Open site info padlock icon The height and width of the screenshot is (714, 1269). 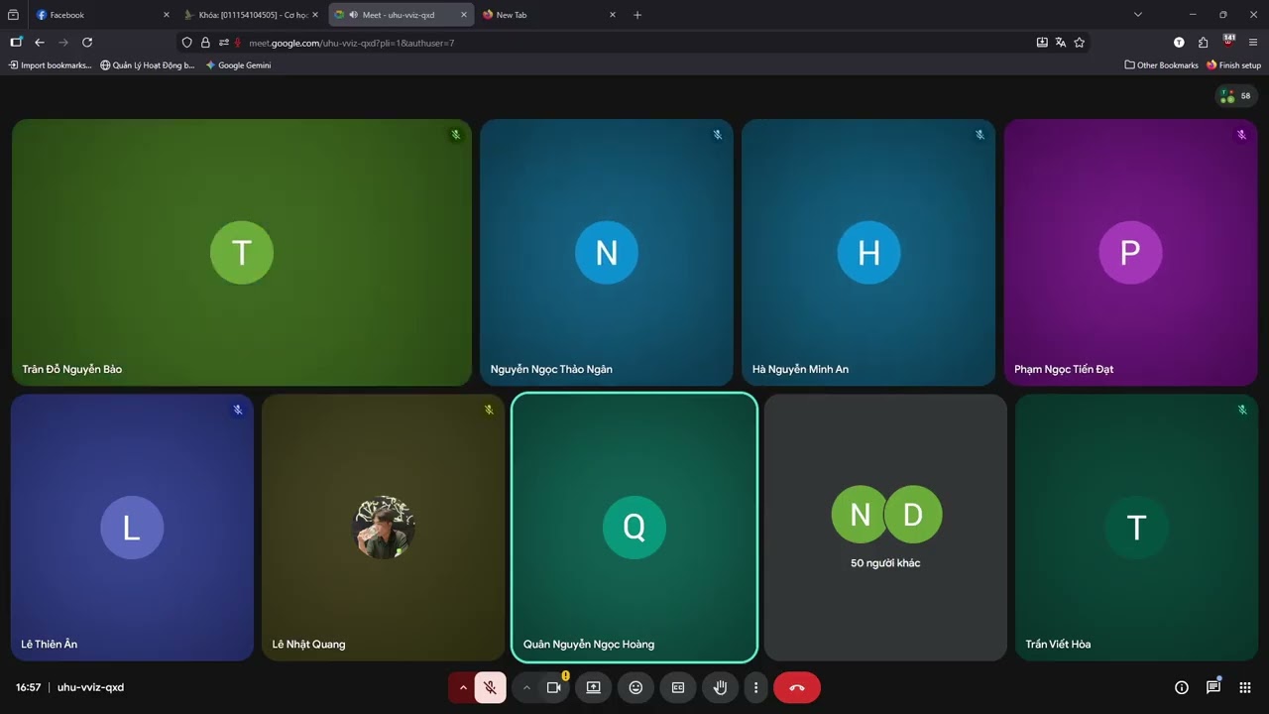coord(205,43)
